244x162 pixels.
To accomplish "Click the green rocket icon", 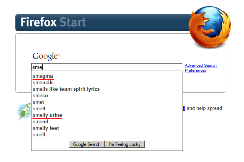I will (x=24, y=111).
